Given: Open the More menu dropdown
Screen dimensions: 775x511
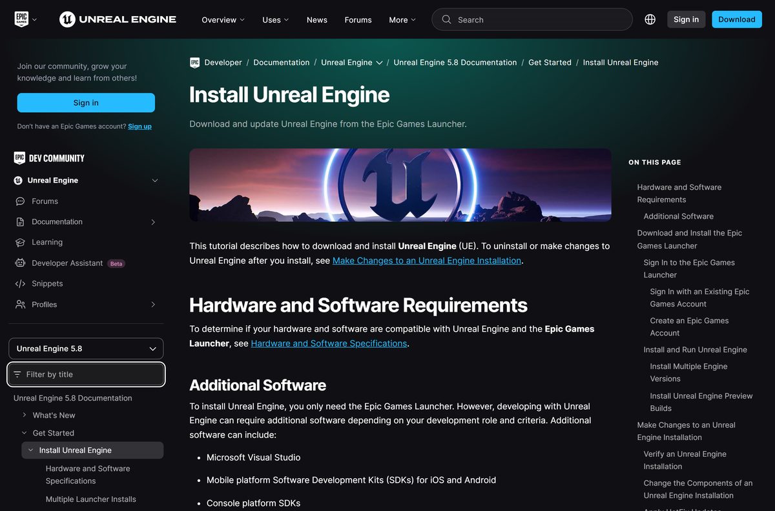Looking at the screenshot, I should pyautogui.click(x=402, y=20).
